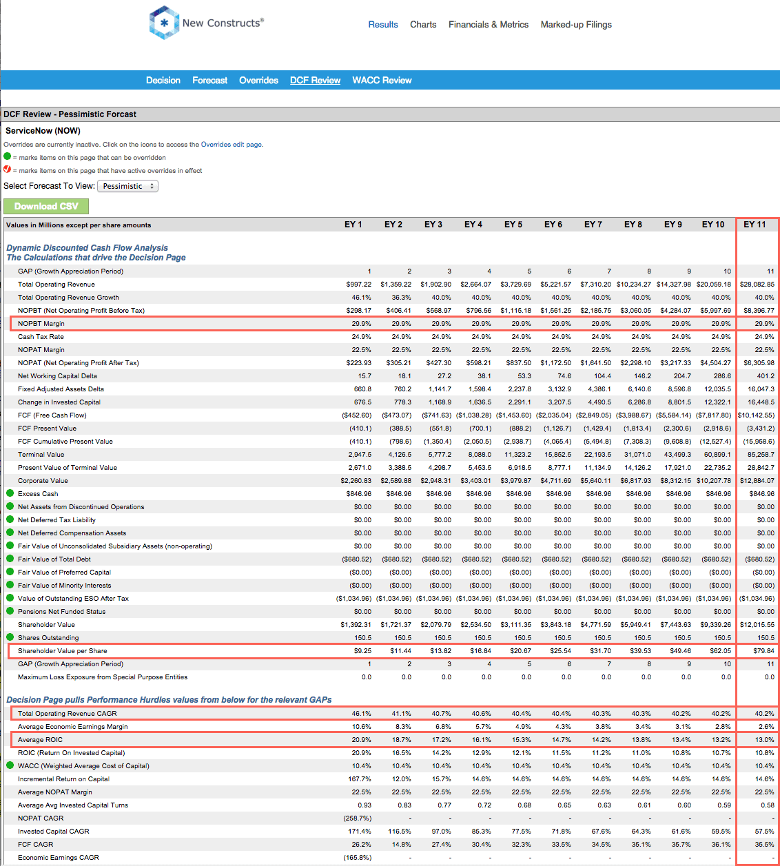Click the NOPBT Margin row label

[x=41, y=323]
